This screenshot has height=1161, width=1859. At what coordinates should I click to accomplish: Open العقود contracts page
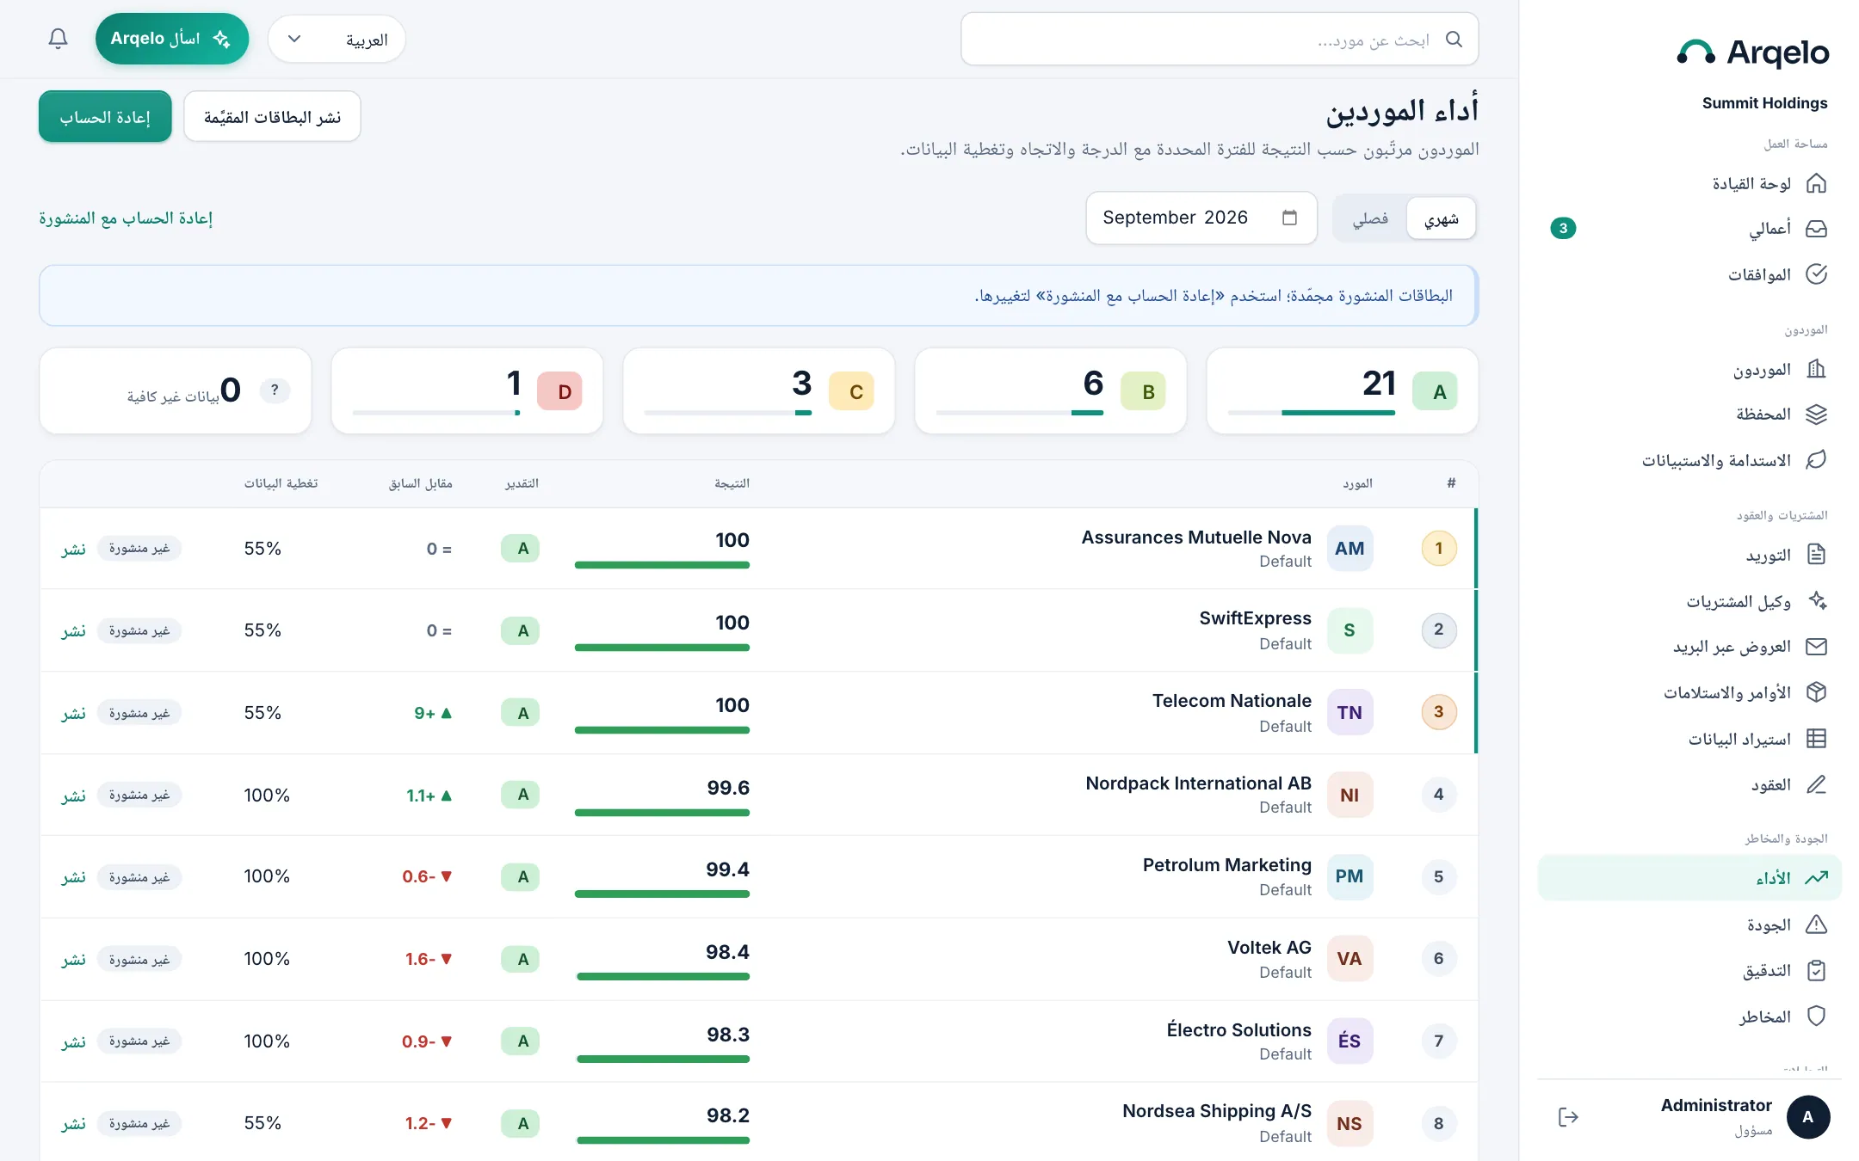pyautogui.click(x=1689, y=784)
